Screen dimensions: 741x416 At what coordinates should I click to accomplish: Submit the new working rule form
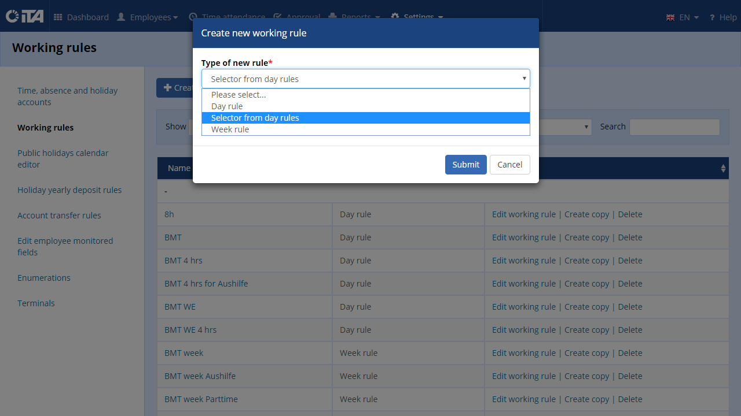[466, 165]
